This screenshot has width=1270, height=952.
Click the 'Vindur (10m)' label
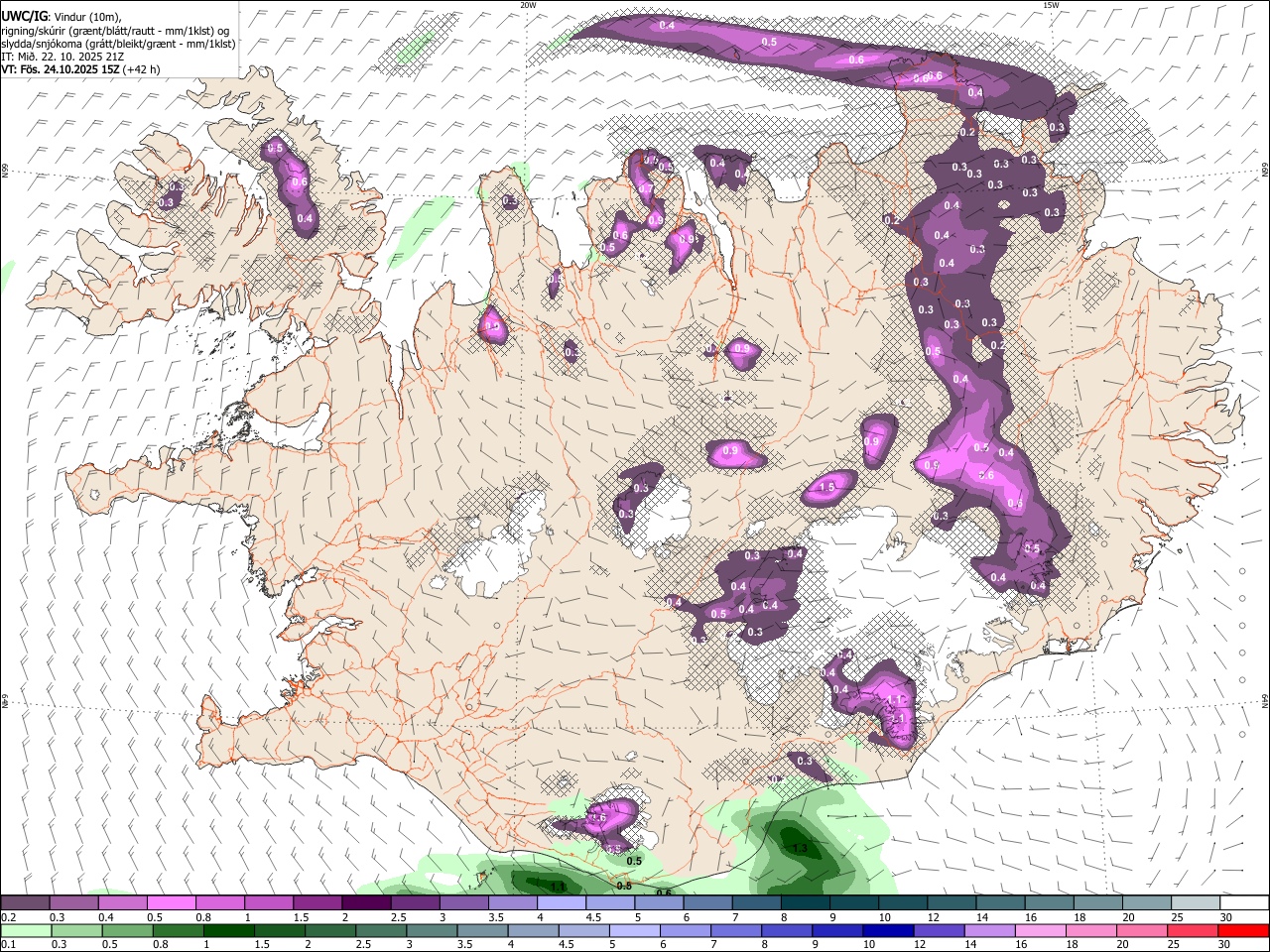(87, 17)
